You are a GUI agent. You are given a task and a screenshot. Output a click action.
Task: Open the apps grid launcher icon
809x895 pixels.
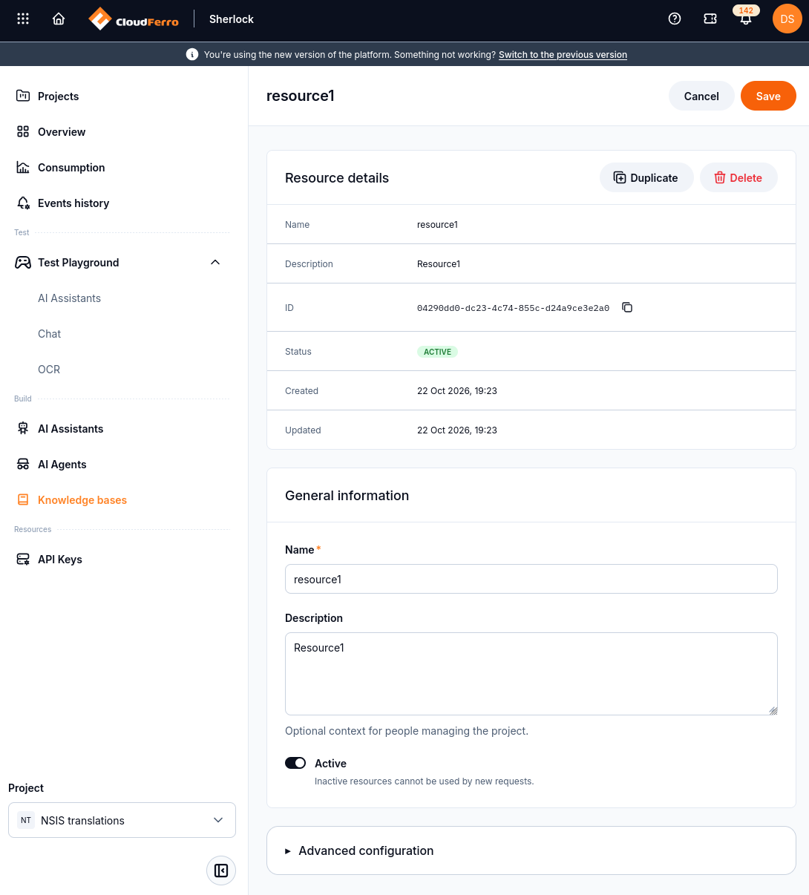pos(23,19)
